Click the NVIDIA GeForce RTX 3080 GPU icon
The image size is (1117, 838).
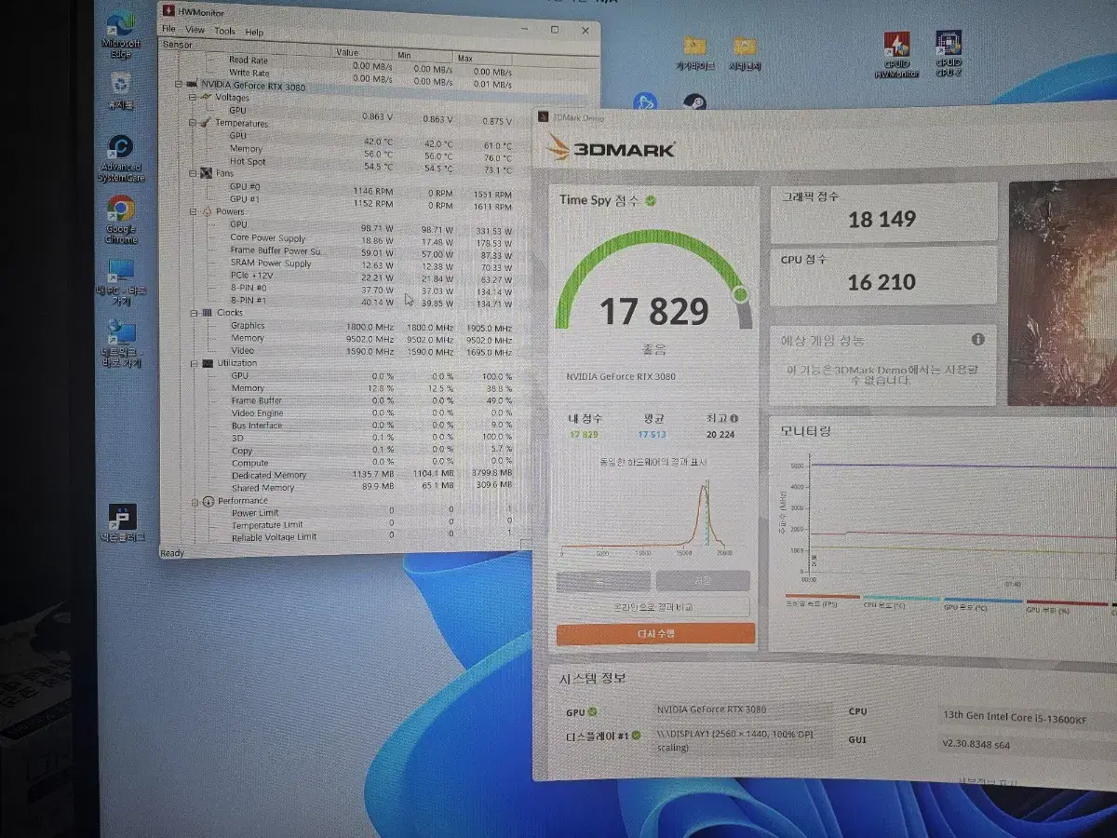click(194, 84)
